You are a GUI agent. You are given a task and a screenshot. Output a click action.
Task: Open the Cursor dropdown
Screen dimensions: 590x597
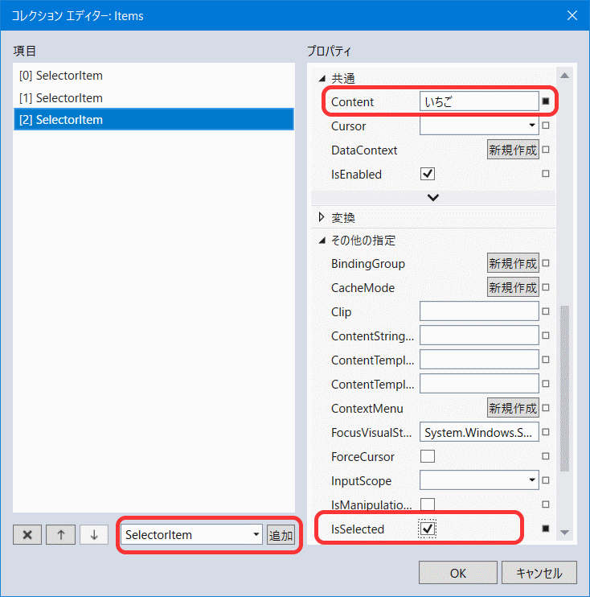(x=532, y=126)
